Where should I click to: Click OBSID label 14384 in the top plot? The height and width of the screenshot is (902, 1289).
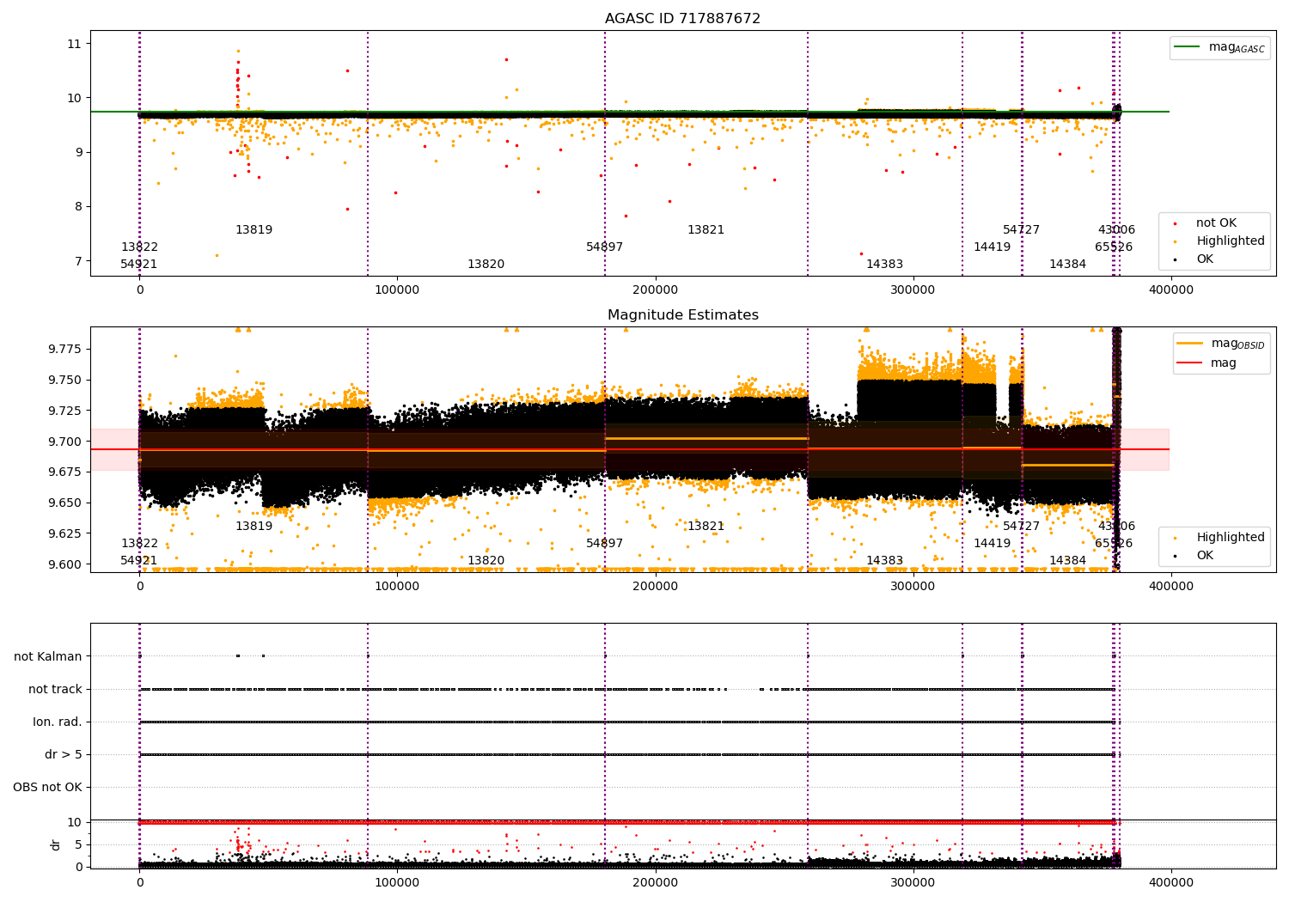pyautogui.click(x=1067, y=265)
